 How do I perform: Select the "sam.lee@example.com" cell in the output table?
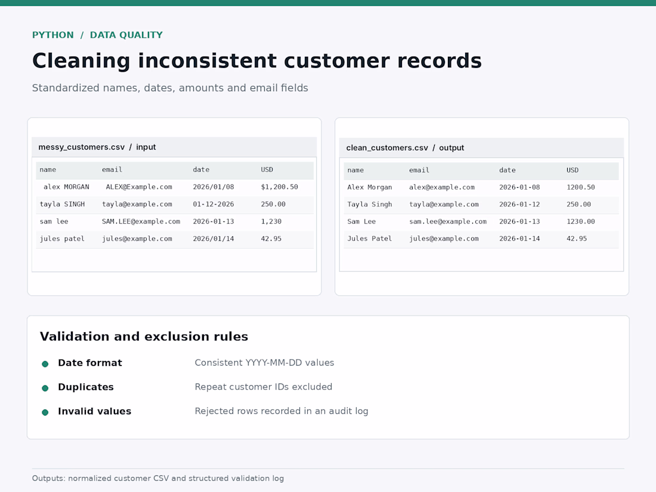pyautogui.click(x=448, y=221)
